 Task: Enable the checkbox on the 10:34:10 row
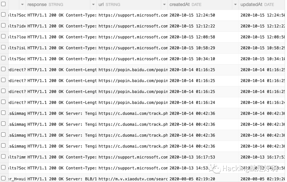point(3,58)
